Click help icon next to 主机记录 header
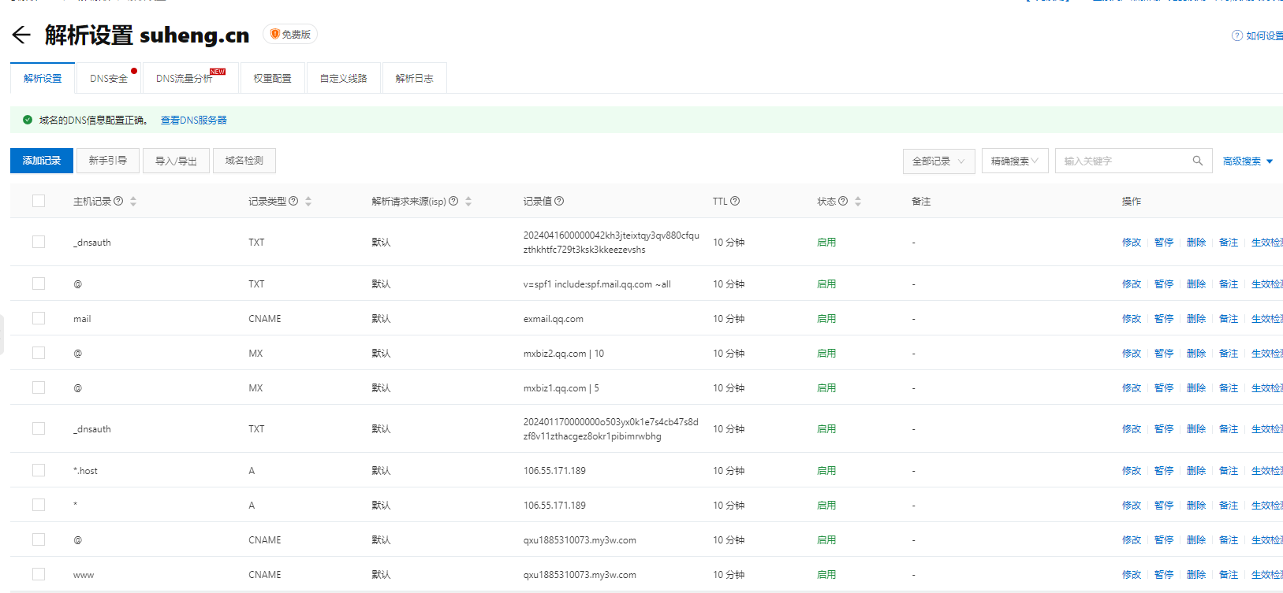The height and width of the screenshot is (593, 1283). point(118,201)
